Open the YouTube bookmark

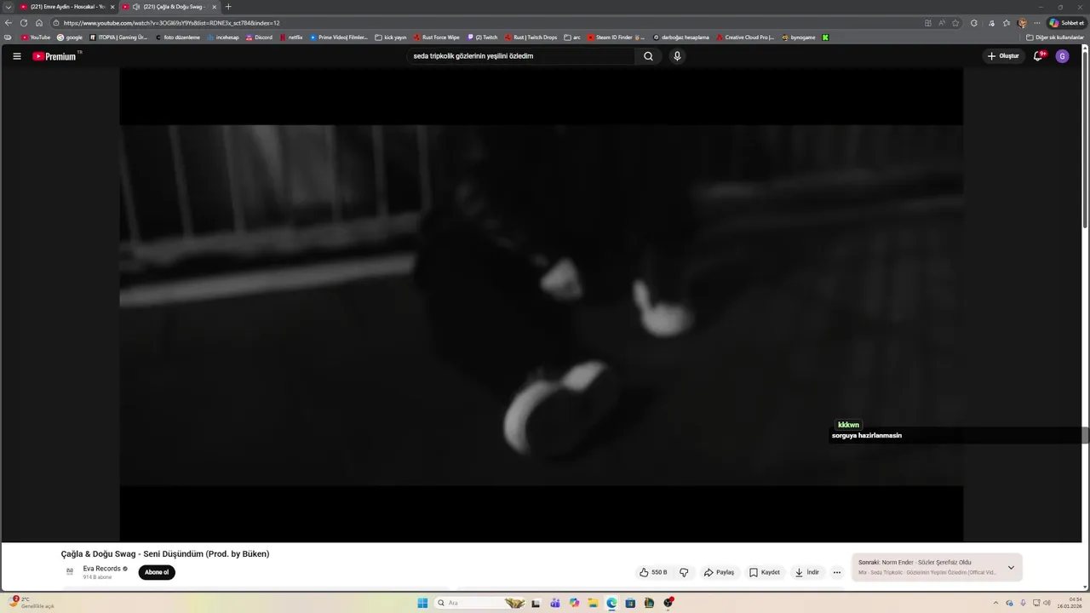pyautogui.click(x=36, y=37)
